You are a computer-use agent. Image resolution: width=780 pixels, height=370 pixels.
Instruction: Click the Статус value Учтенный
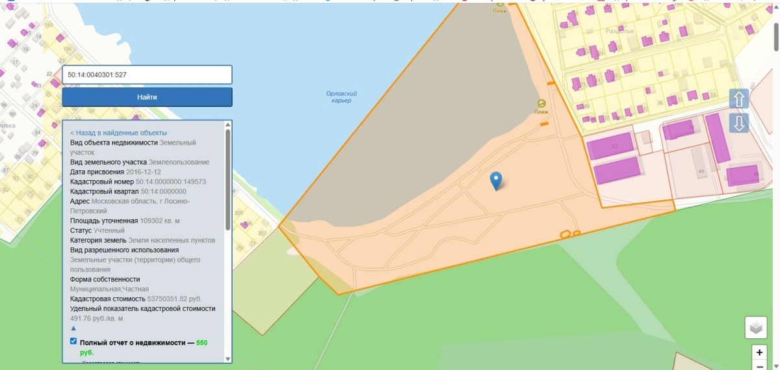click(x=109, y=230)
